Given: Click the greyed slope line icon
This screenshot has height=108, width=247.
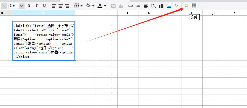Looking at the screenshot, I should coord(177,6).
